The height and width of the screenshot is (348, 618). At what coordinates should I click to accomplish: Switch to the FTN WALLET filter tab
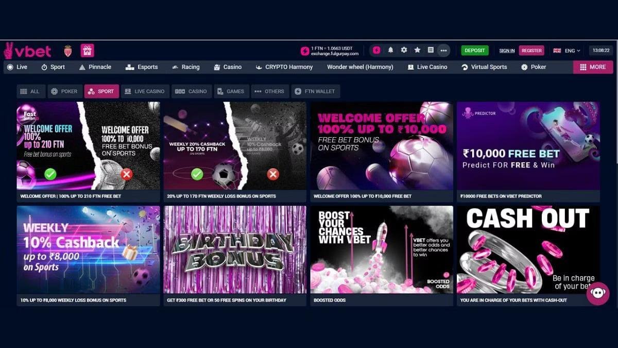315,91
